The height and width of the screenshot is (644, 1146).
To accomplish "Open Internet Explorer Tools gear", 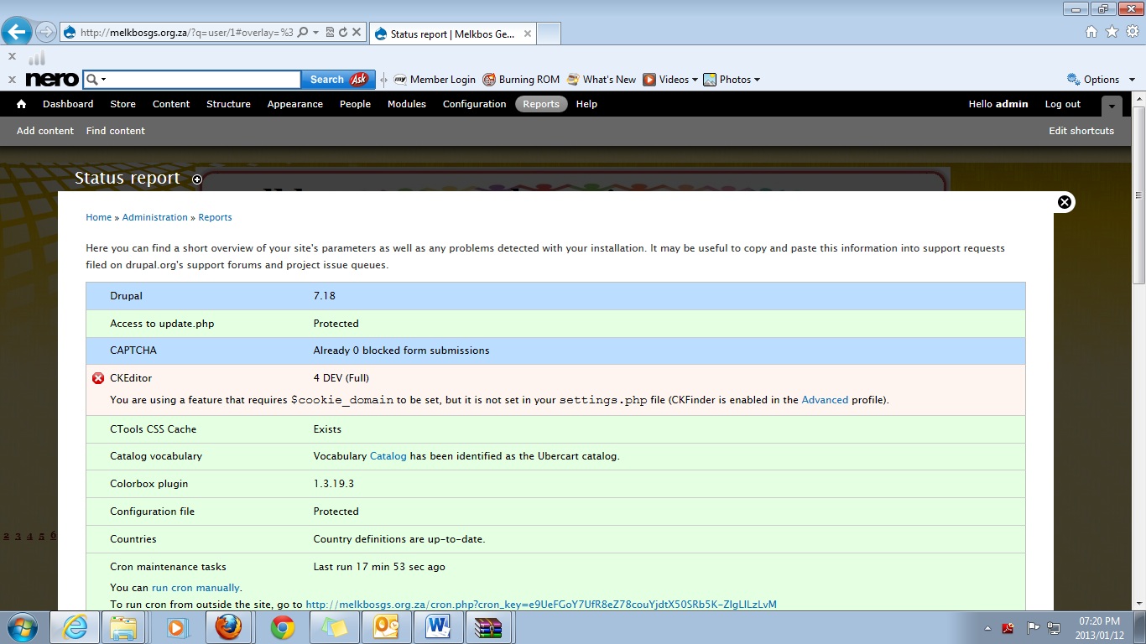I will (x=1133, y=32).
